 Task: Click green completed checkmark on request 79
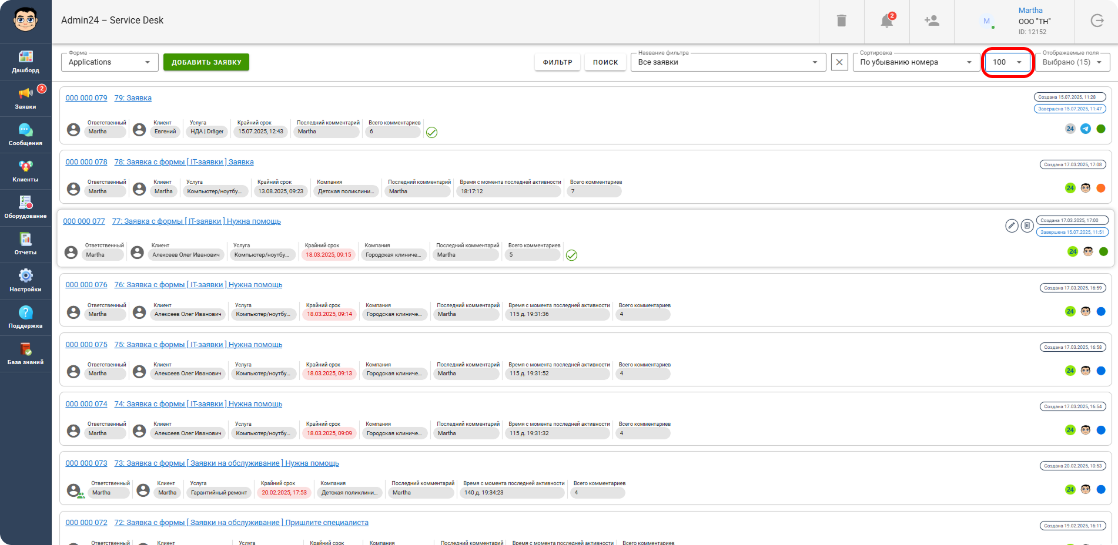431,132
